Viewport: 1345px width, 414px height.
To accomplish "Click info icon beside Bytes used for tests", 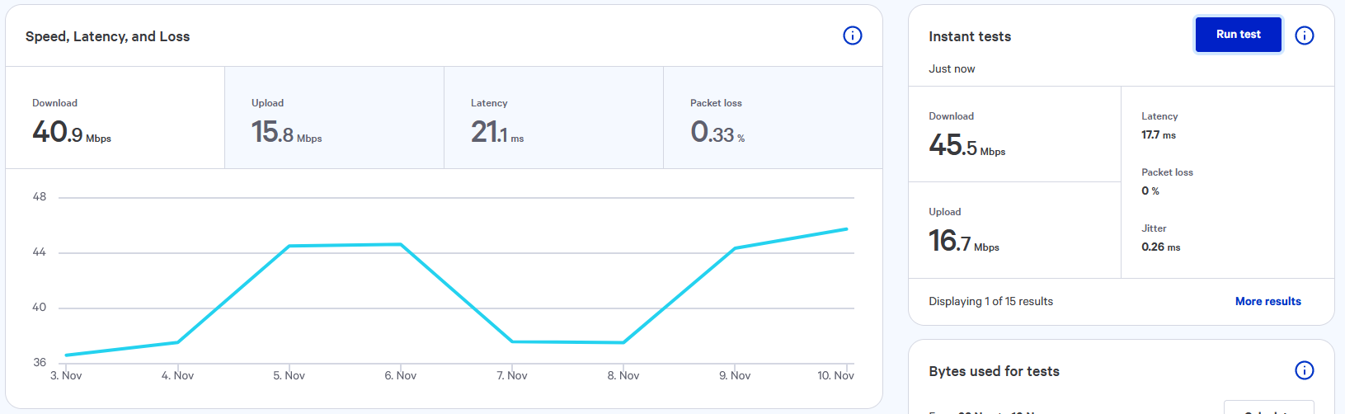I will [1304, 370].
